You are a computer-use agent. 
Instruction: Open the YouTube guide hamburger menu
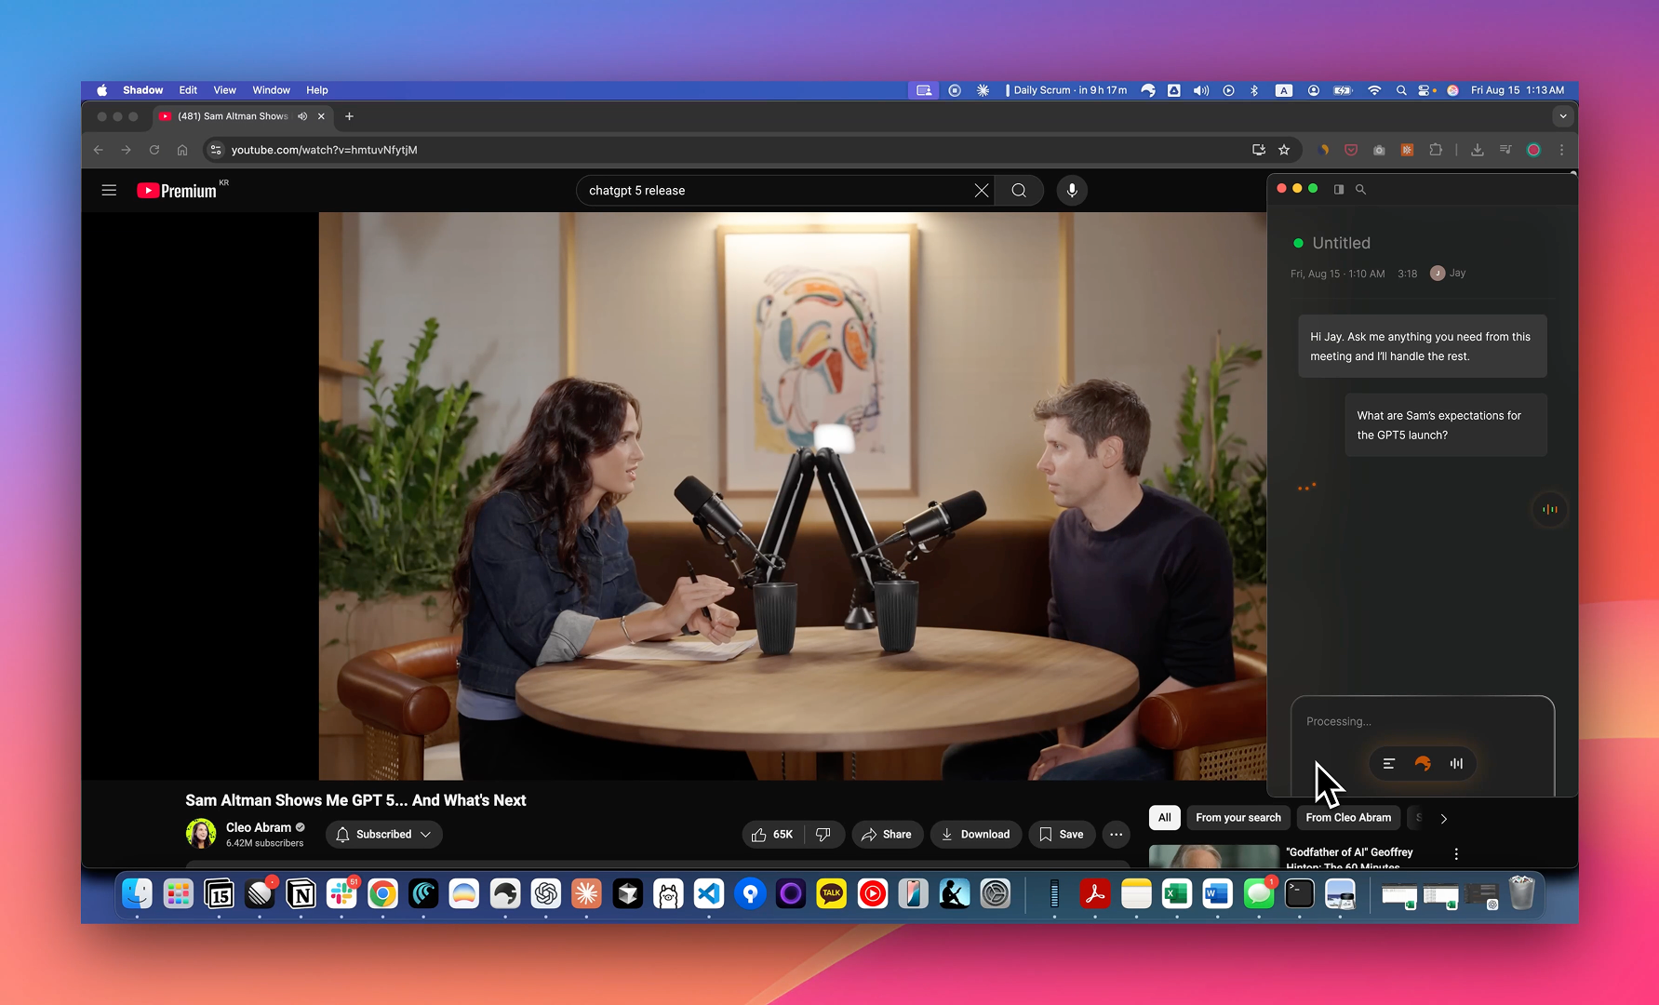pos(109,190)
